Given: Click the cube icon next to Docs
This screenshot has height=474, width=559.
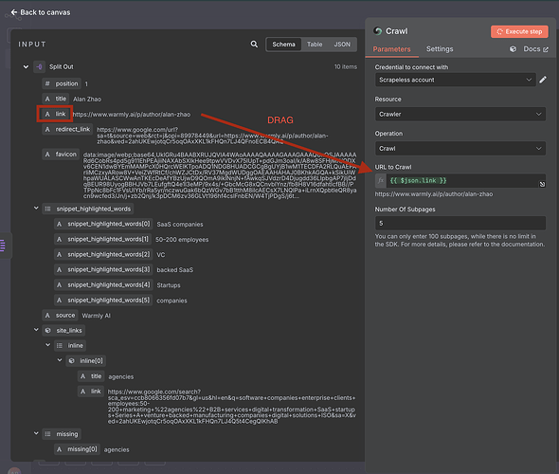Looking at the screenshot, I should (513, 49).
